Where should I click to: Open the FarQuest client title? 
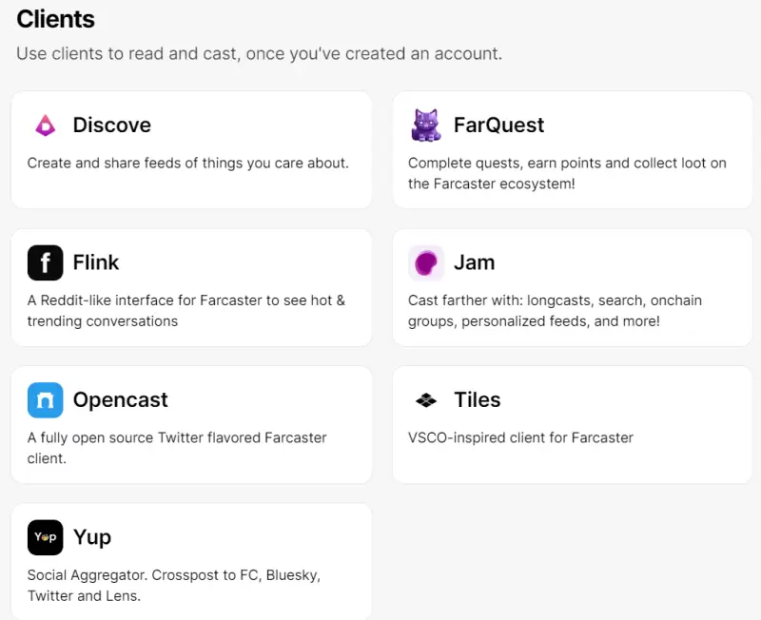[498, 126]
